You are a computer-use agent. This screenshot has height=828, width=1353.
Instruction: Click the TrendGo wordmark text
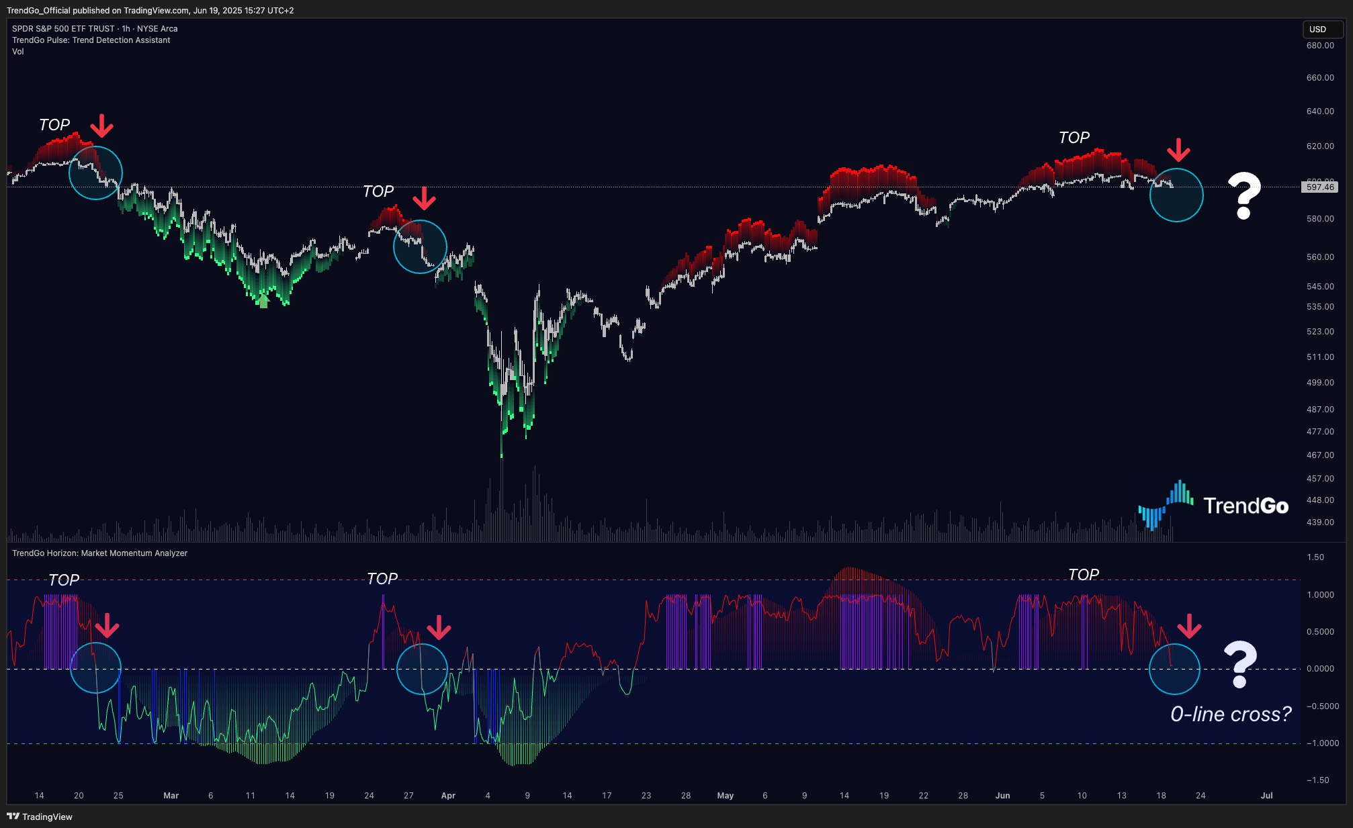[x=1246, y=506]
